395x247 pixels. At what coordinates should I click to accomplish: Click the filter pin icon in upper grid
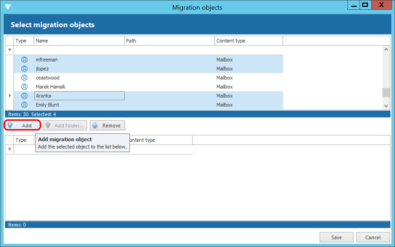point(10,50)
